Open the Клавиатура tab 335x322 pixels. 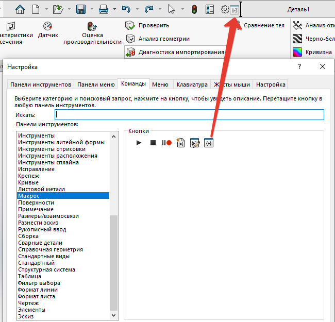pyautogui.click(x=192, y=84)
